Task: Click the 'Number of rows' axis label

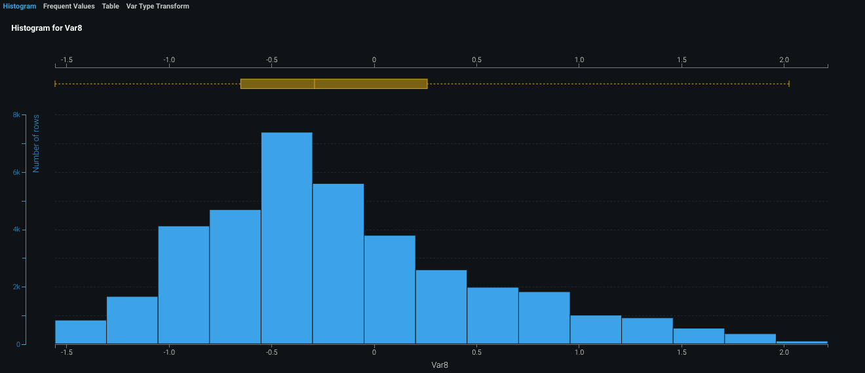Action: [x=36, y=143]
